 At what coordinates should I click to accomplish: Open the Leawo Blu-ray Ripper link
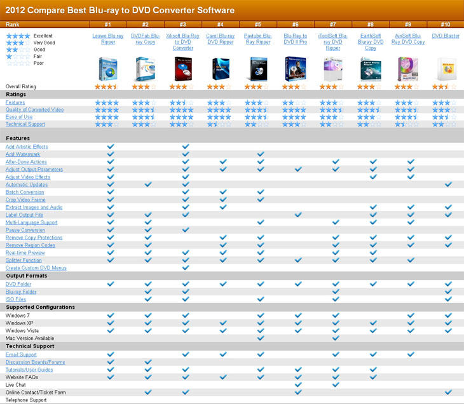108,39
